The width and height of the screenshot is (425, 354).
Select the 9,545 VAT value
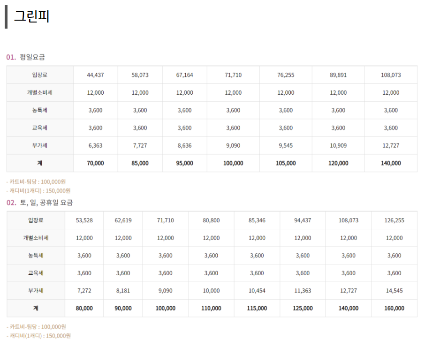pyautogui.click(x=286, y=145)
